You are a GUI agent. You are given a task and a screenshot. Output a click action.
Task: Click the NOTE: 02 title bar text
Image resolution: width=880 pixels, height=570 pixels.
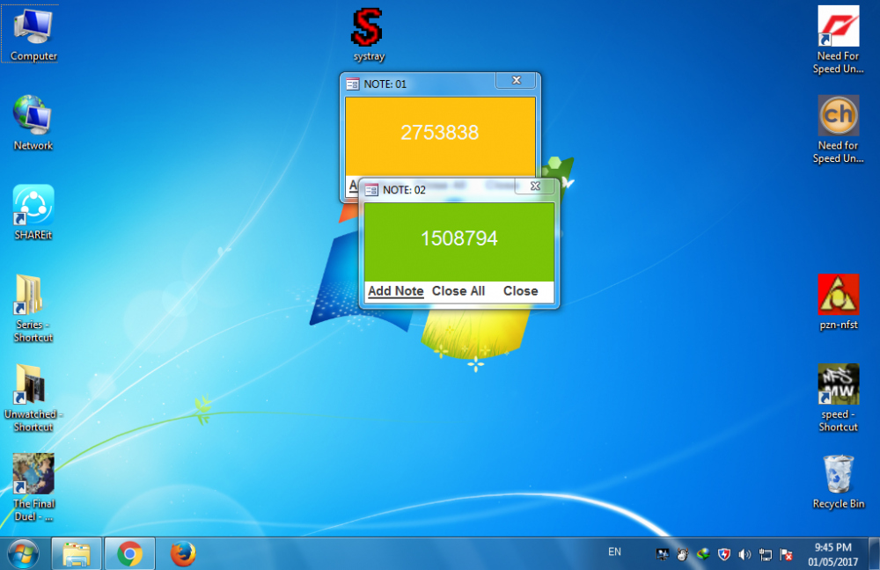coord(404,190)
